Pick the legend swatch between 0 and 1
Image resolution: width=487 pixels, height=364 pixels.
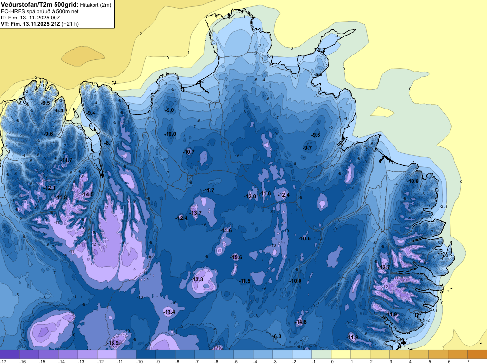tap(341, 354)
